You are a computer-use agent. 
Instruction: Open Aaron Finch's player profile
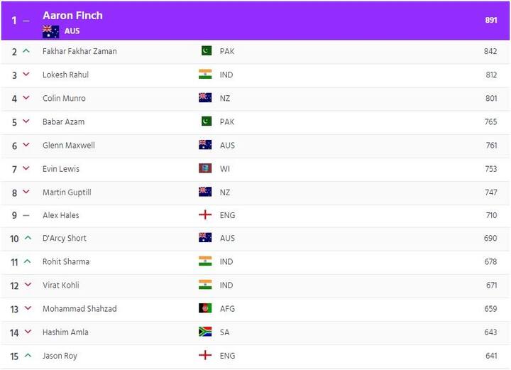(x=72, y=16)
